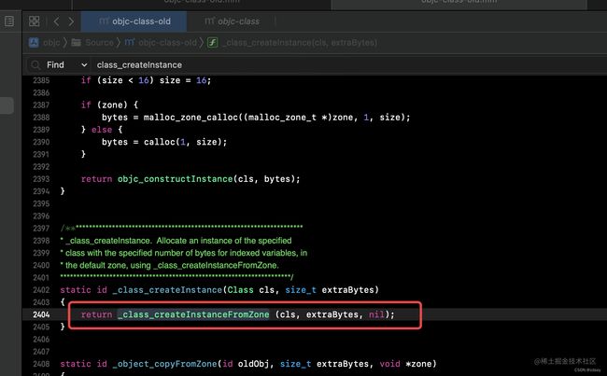Click objc_constructInstance on line 2393
The image size is (607, 376).
pyautogui.click(x=175, y=179)
